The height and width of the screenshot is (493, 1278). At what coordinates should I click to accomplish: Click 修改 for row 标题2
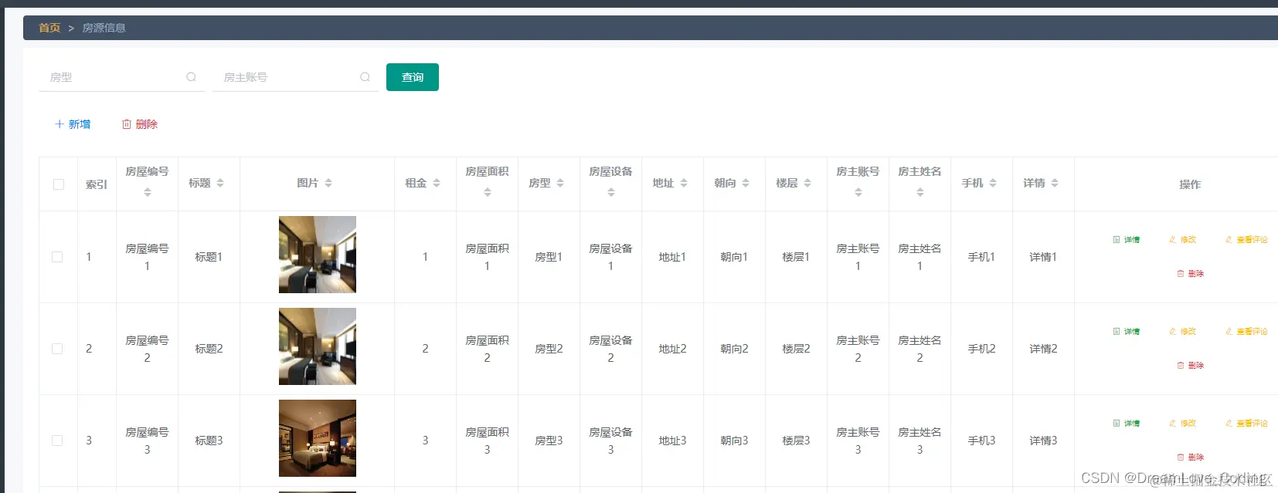[1183, 332]
